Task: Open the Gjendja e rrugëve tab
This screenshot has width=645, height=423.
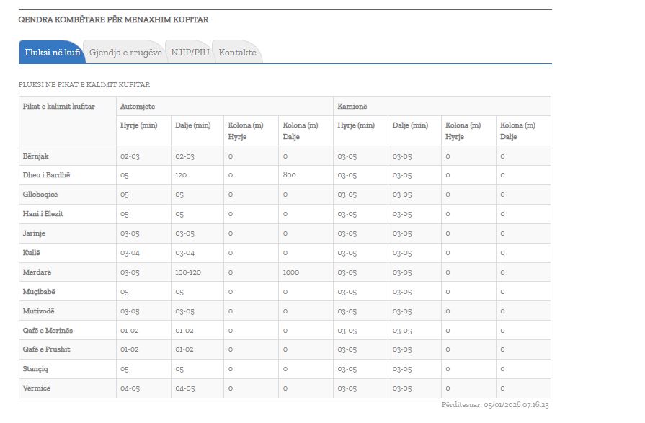Action: [x=125, y=53]
